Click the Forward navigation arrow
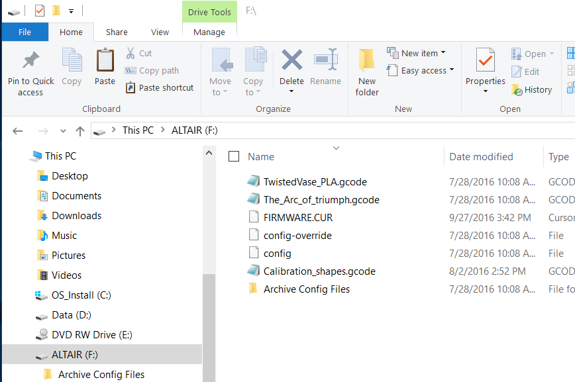575x382 pixels. pos(43,131)
